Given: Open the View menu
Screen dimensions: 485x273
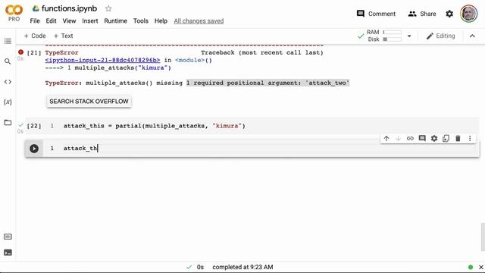Looking at the screenshot, I should tap(69, 20).
